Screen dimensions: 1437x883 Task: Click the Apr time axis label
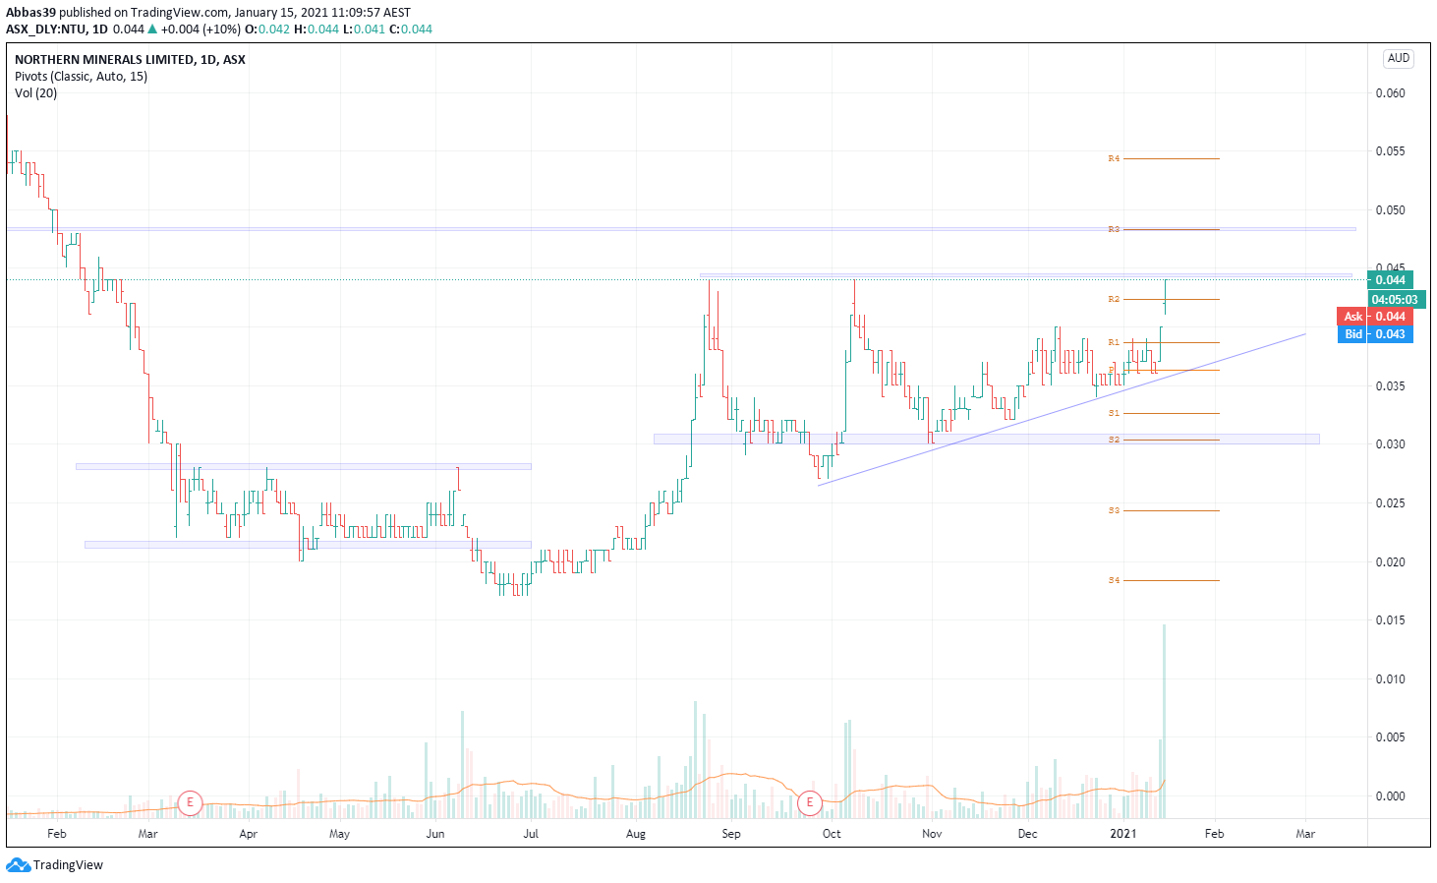click(x=248, y=834)
